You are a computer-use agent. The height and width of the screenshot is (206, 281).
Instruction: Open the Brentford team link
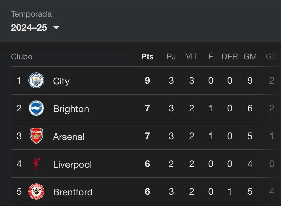73,192
